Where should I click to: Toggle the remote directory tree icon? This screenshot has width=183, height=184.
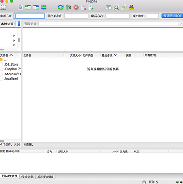pyautogui.click(x=36, y=8)
